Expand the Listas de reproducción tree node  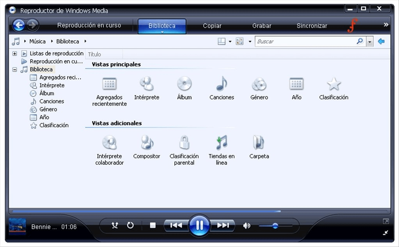coord(14,53)
